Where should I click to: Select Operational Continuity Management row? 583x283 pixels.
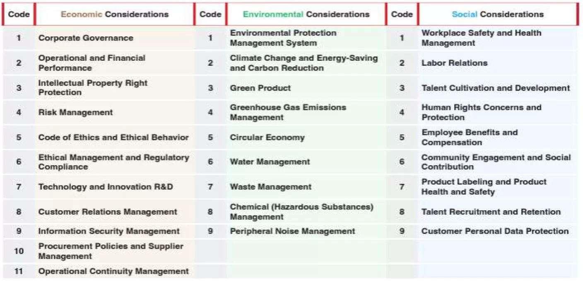click(x=113, y=271)
